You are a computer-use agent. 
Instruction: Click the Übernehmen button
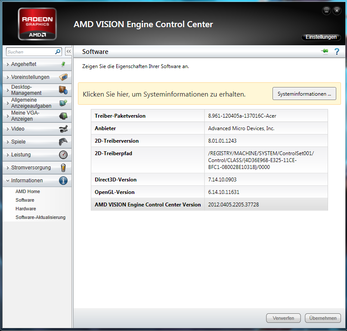point(322,318)
